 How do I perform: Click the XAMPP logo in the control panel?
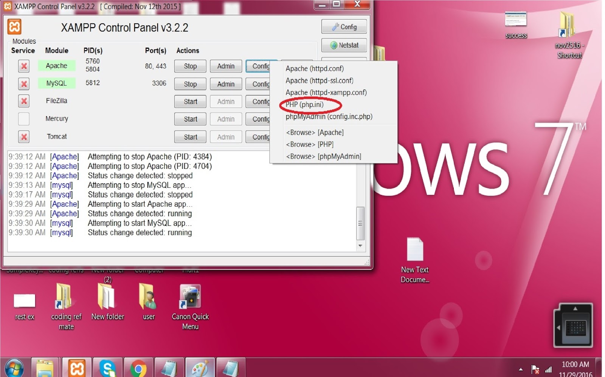pyautogui.click(x=14, y=27)
